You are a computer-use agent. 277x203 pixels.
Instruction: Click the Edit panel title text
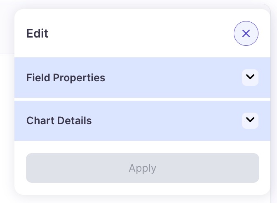(x=37, y=33)
